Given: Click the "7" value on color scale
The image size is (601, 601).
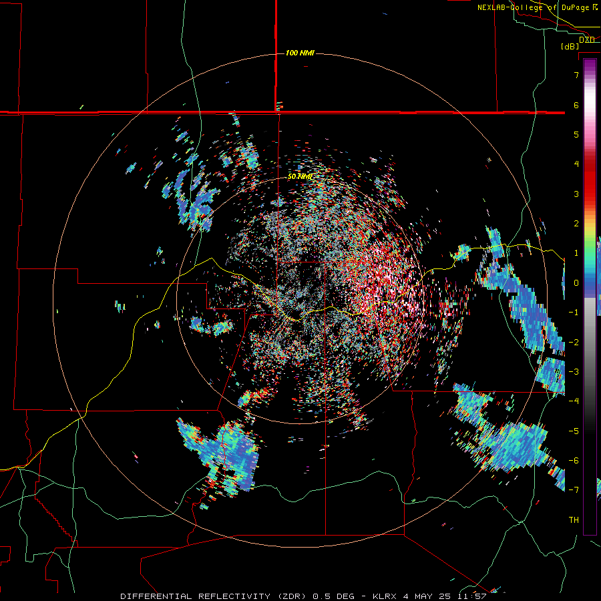Looking at the screenshot, I should tap(576, 75).
